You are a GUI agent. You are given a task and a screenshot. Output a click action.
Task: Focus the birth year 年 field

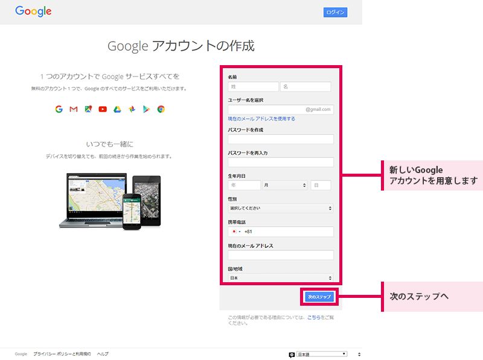pyautogui.click(x=245, y=185)
